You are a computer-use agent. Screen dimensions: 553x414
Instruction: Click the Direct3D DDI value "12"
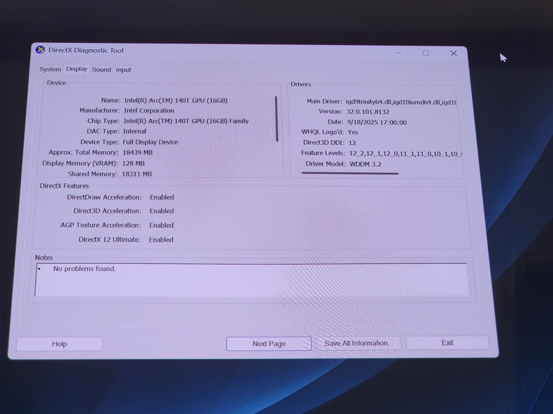[352, 143]
